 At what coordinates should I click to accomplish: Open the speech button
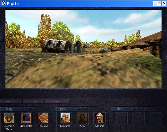[x=57, y=101]
